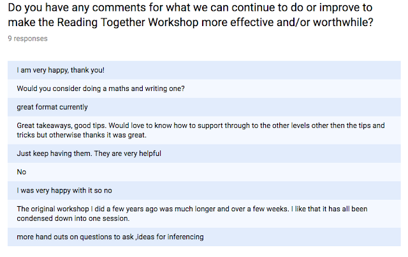
Task: Click the line "condensed down into one session"
Action: (x=72, y=218)
